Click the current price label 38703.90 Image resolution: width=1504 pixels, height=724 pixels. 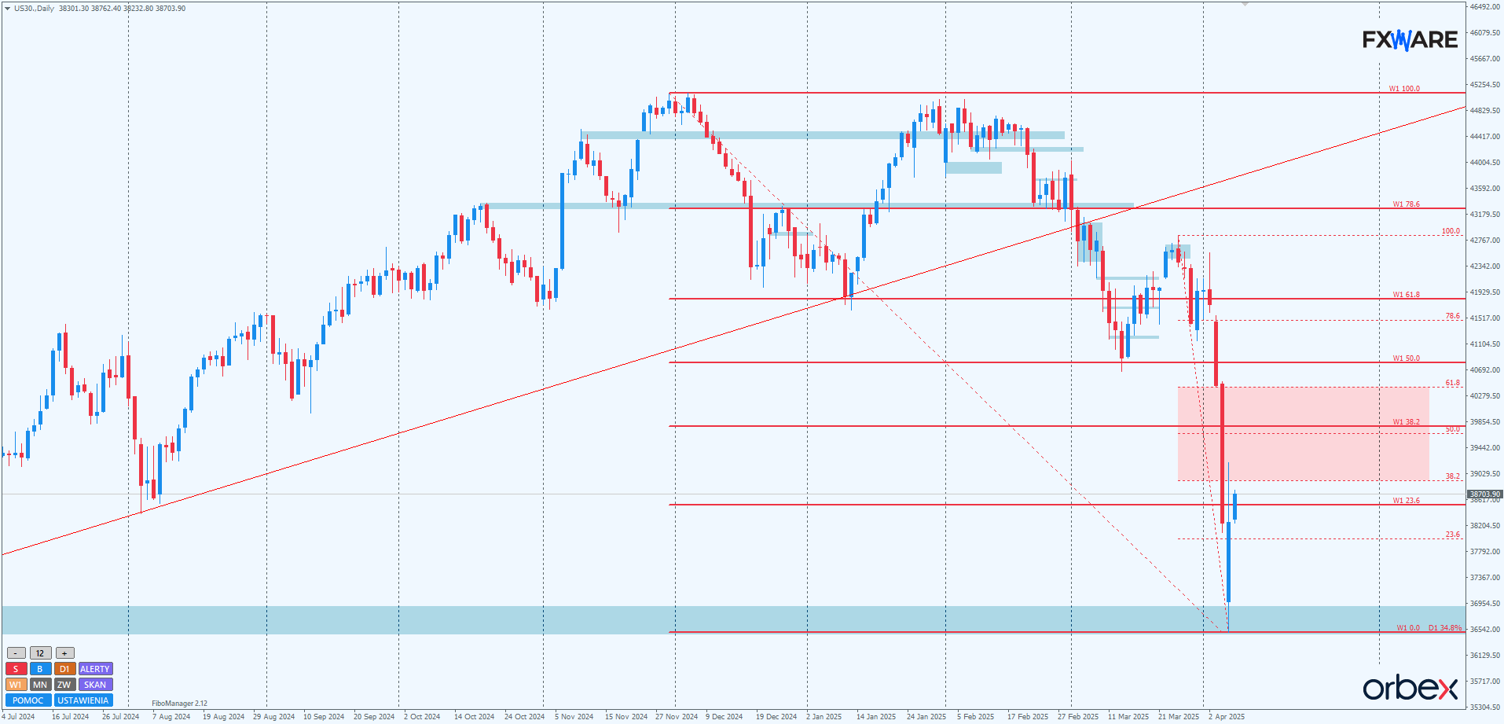pyautogui.click(x=1484, y=494)
